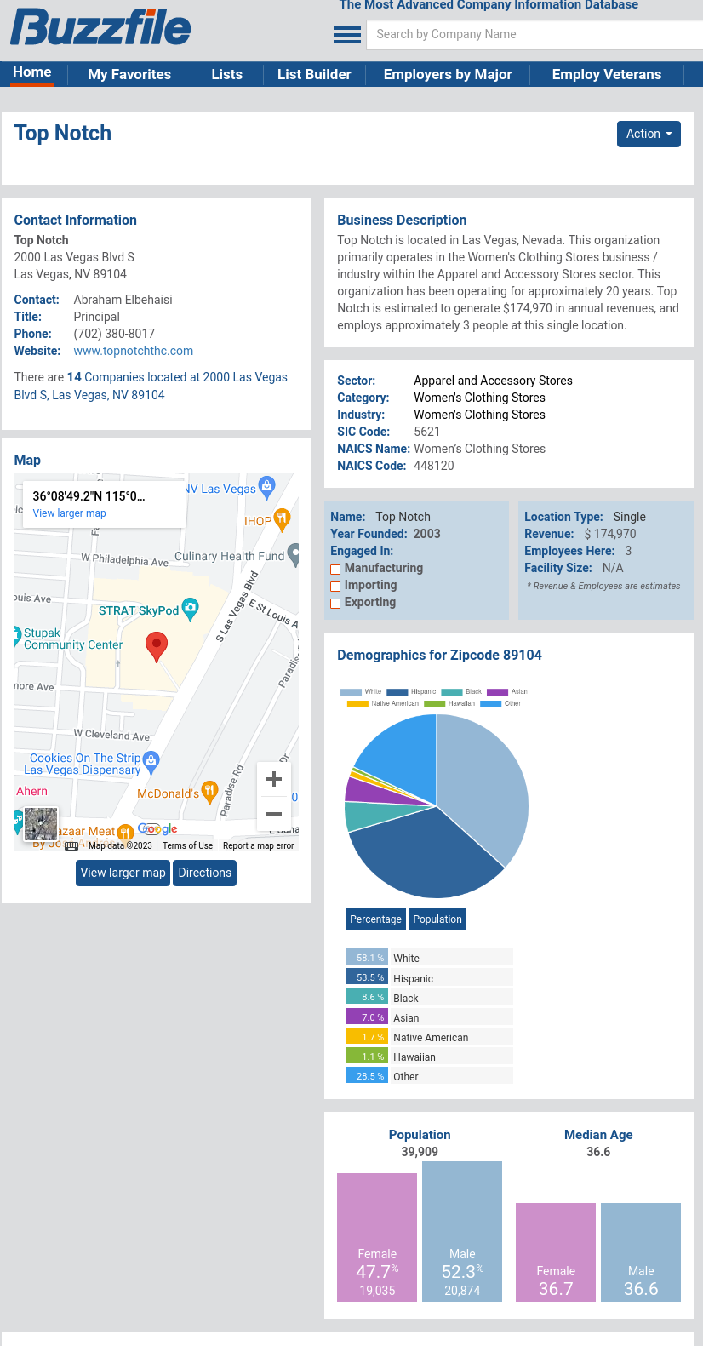Toggle Black legend swatch in chart

[x=452, y=692]
